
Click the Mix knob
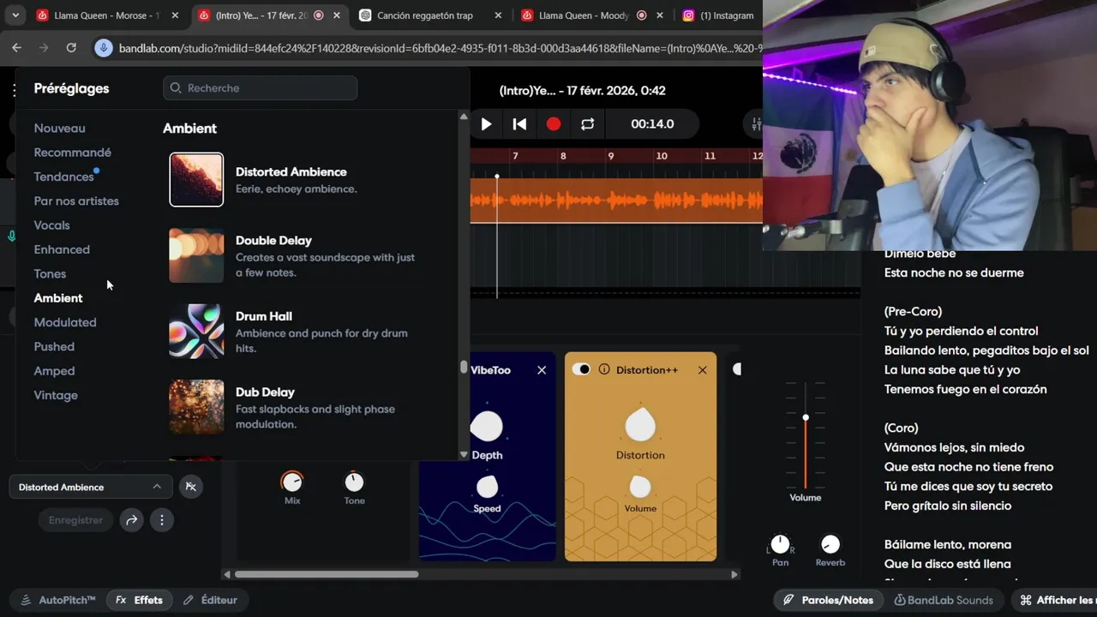coord(292,482)
